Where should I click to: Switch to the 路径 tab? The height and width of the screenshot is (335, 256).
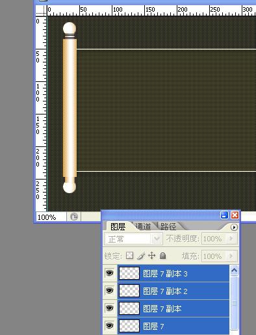pyautogui.click(x=168, y=226)
